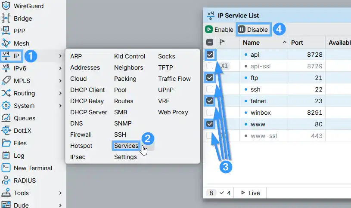This screenshot has width=351, height=208.
Task: Check the ssh service checkbox
Action: click(x=210, y=89)
